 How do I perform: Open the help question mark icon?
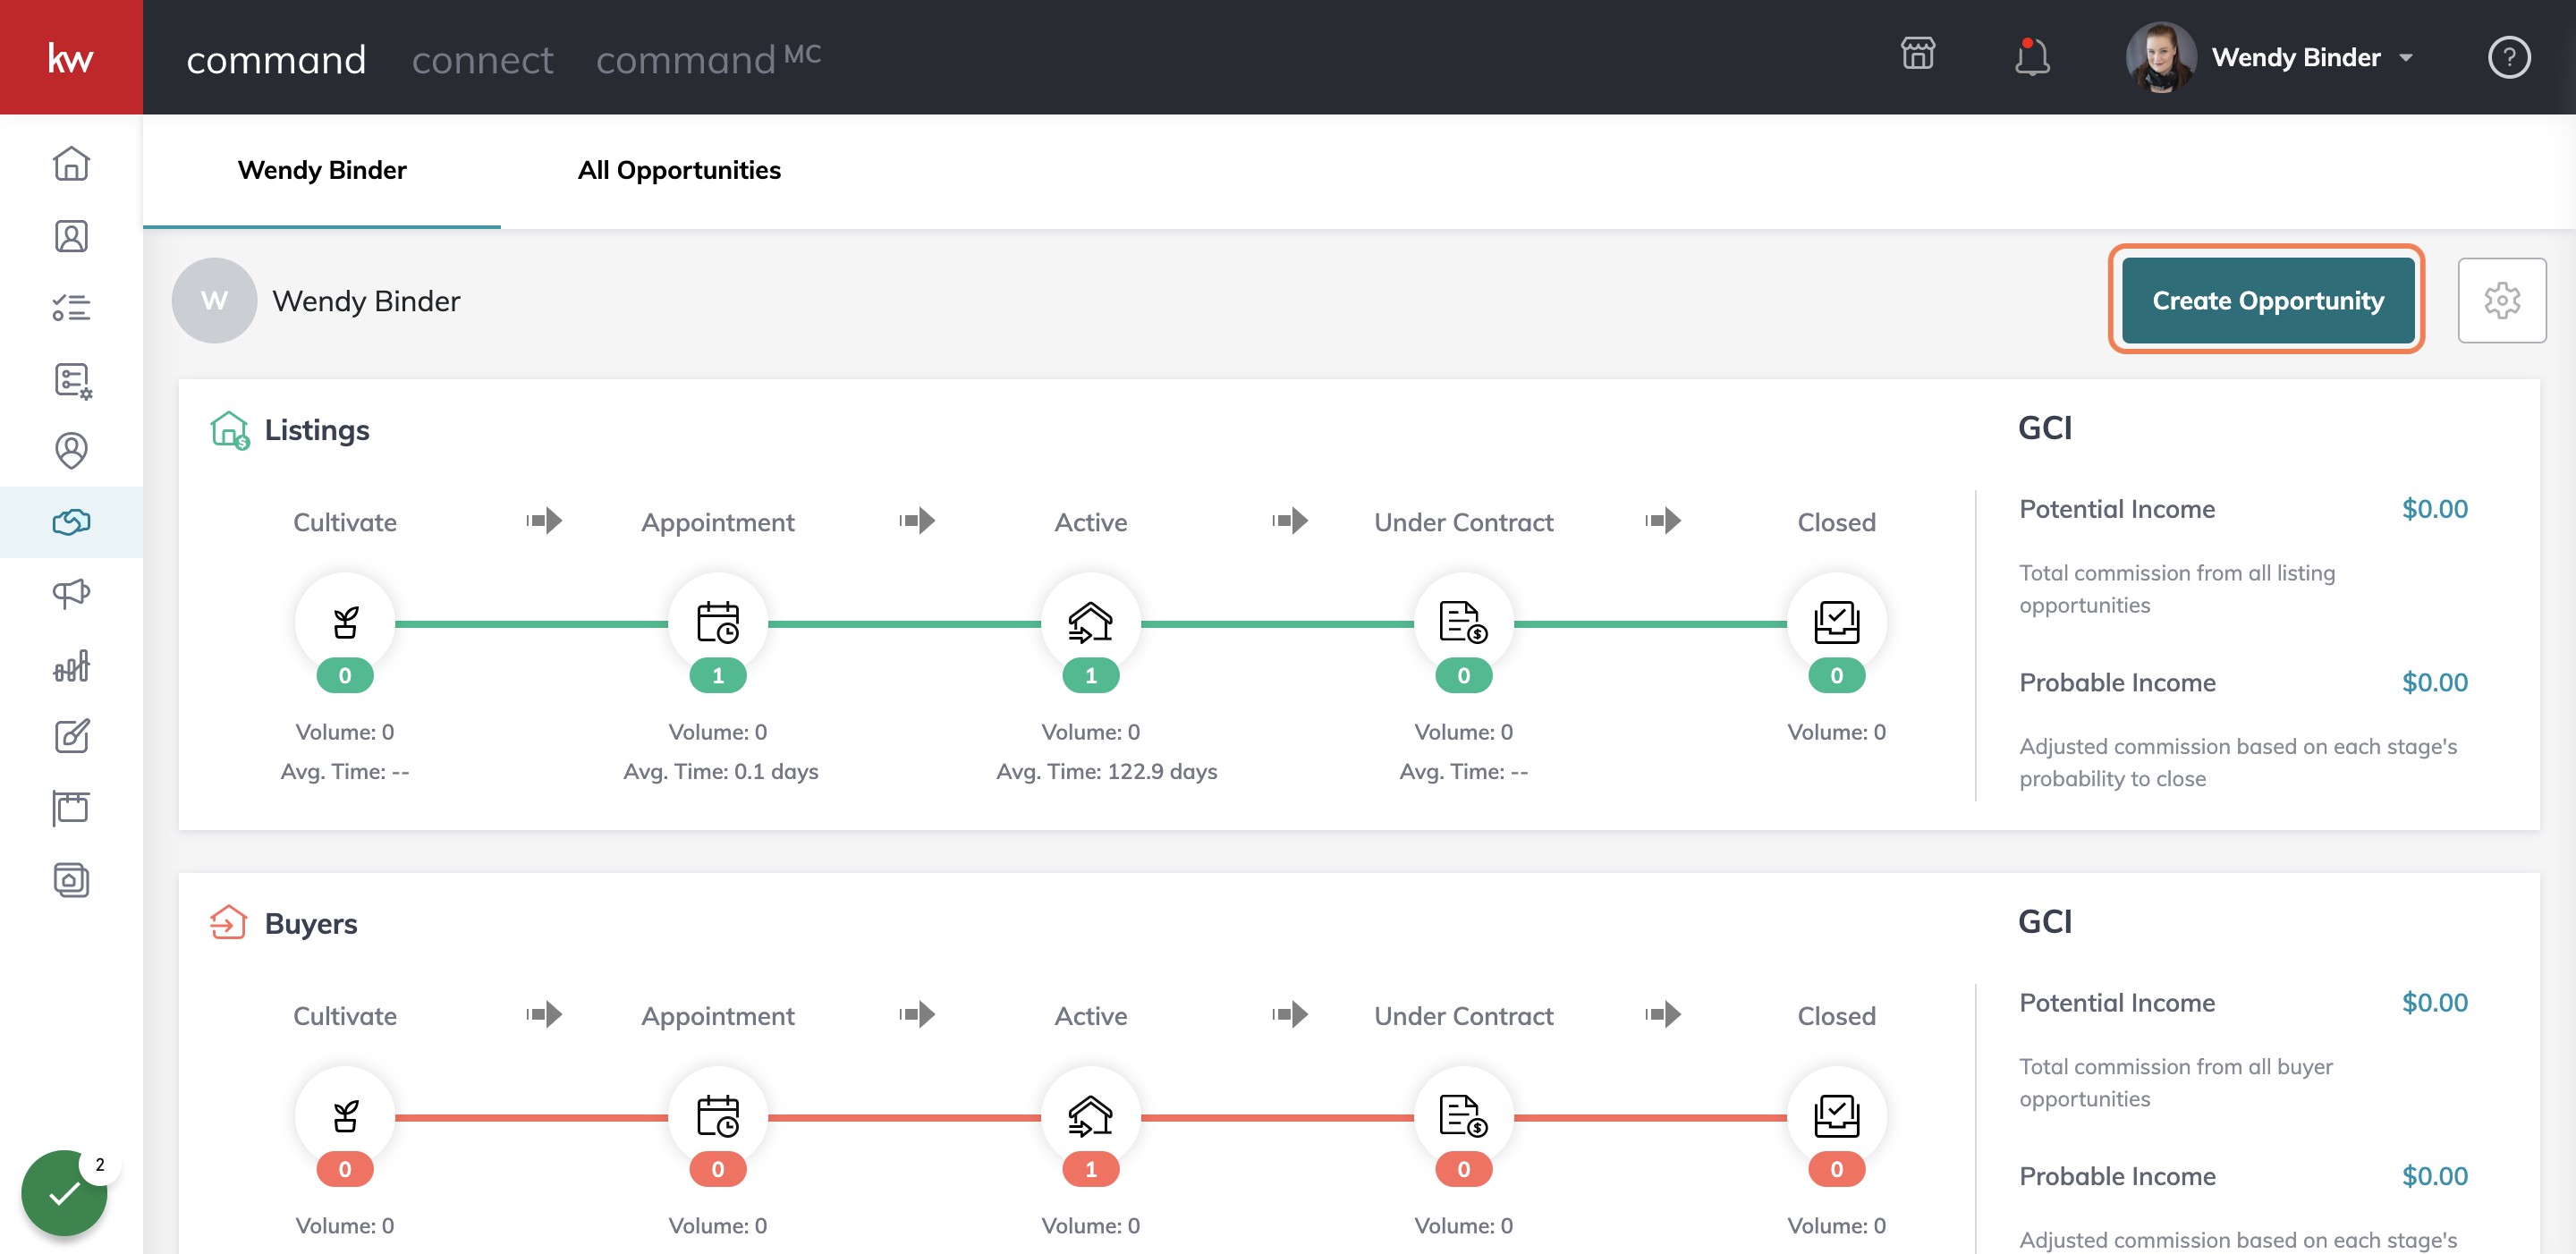click(x=2508, y=57)
